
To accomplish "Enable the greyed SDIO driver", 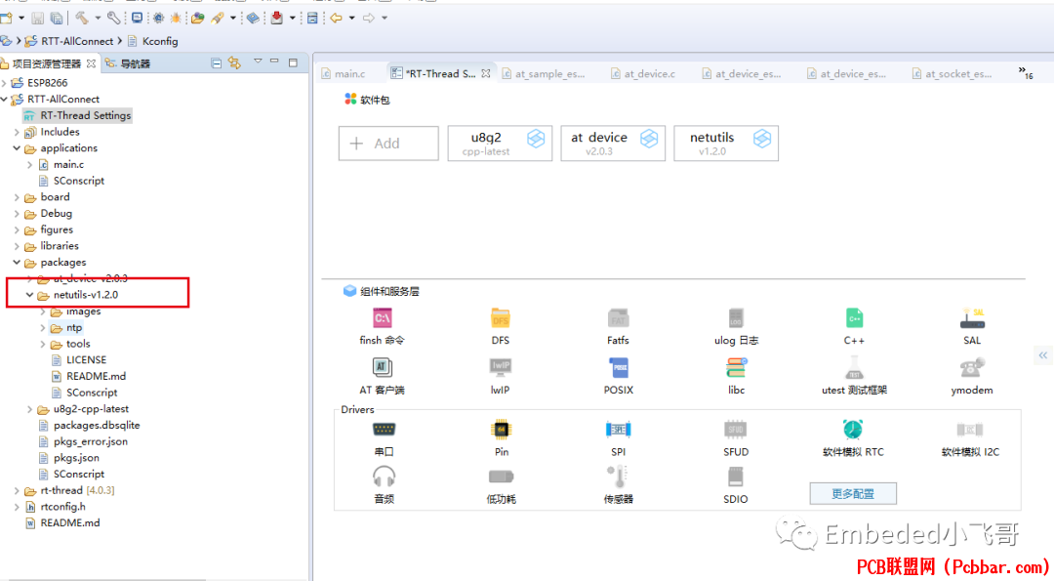I will (736, 477).
